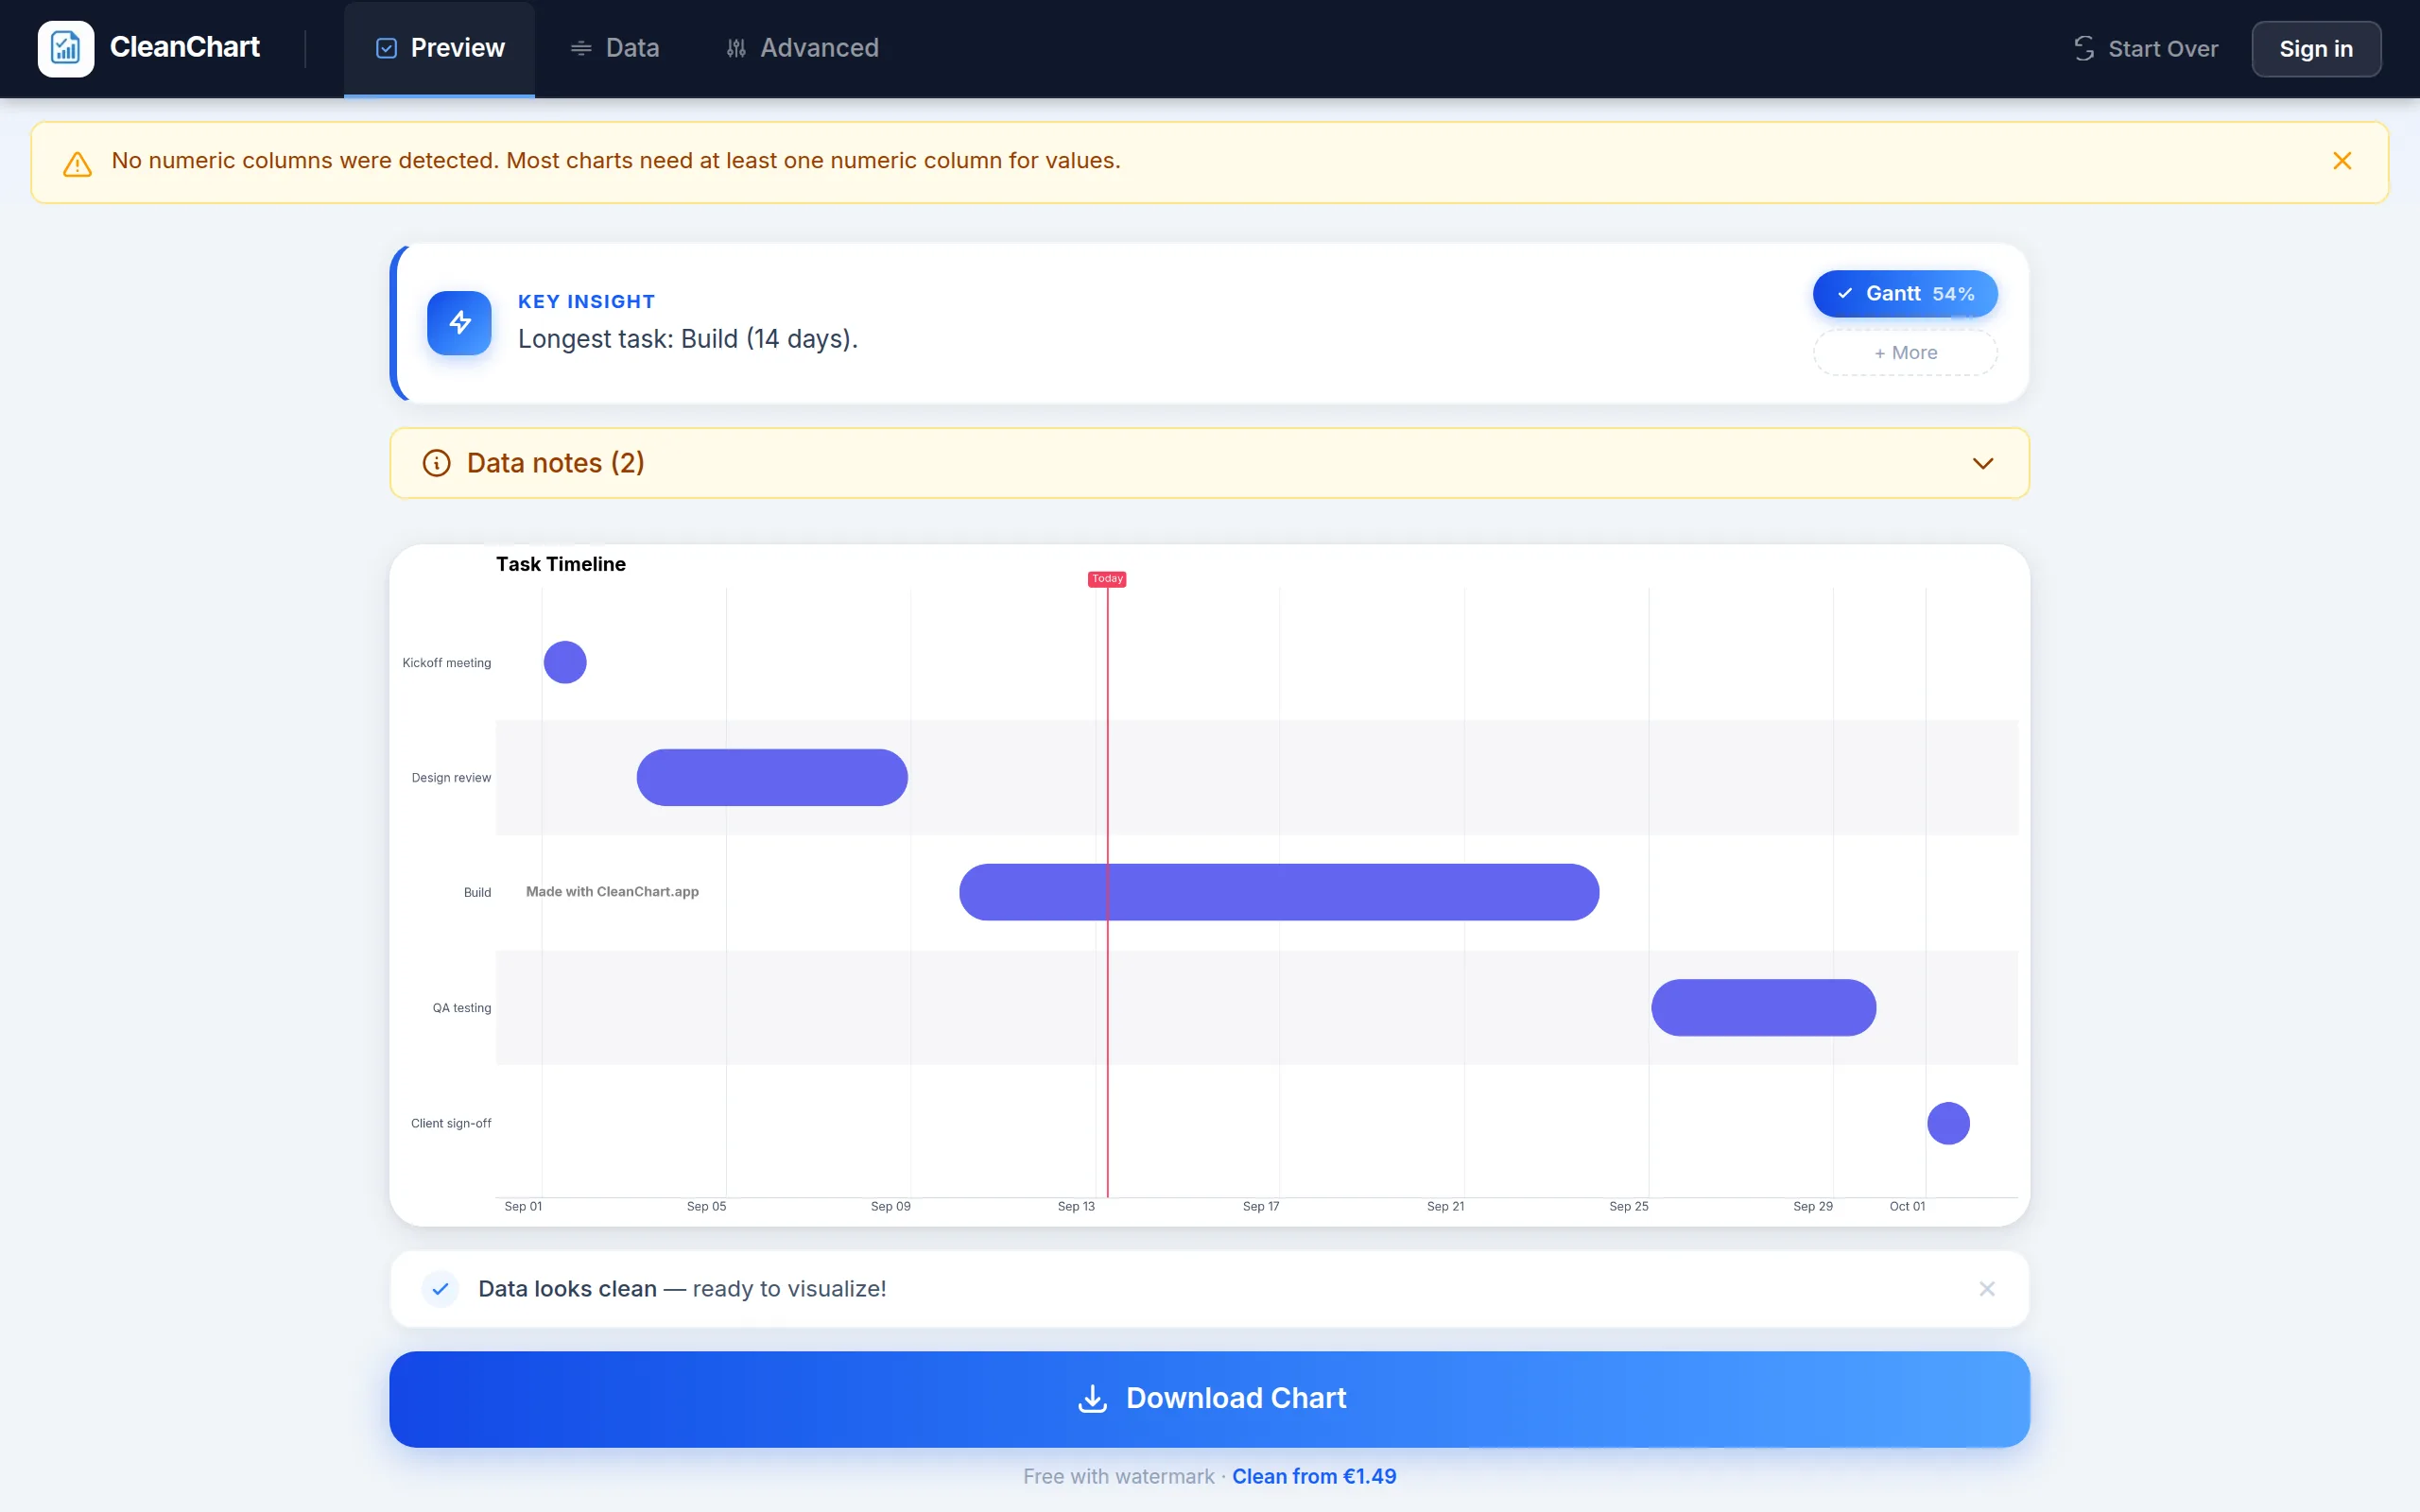Screen dimensions: 2420x1512
Task: Click Start Over
Action: 2145,48
